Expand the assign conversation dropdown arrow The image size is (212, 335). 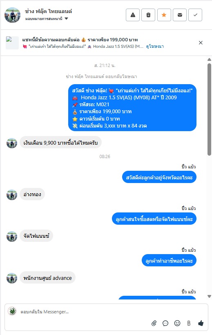(x=66, y=18)
